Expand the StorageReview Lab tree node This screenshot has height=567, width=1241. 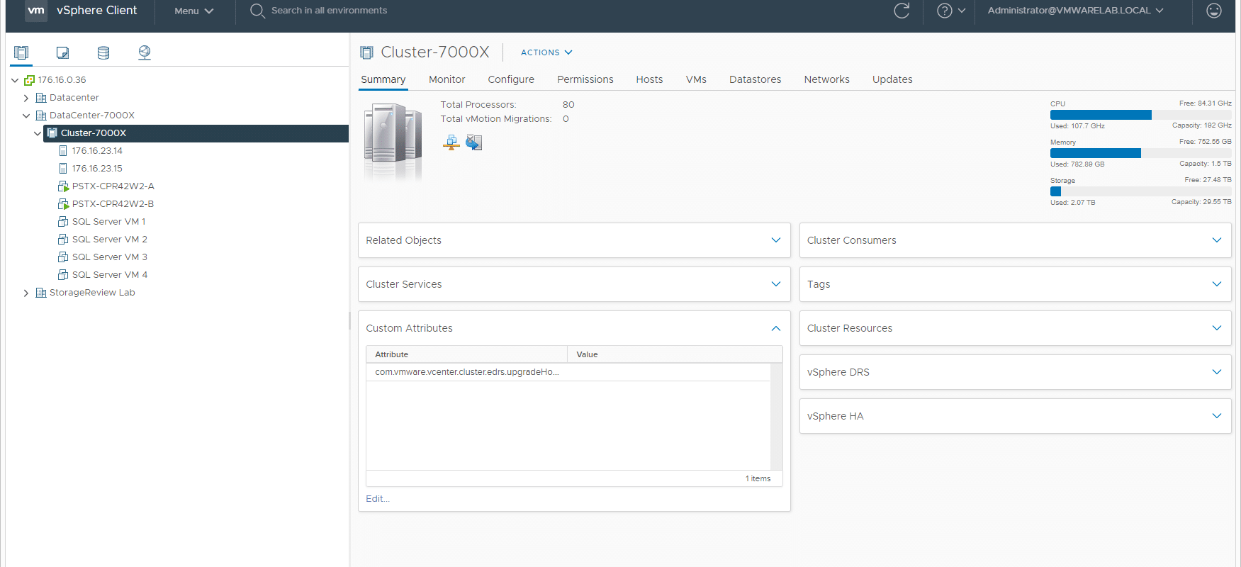coord(26,293)
